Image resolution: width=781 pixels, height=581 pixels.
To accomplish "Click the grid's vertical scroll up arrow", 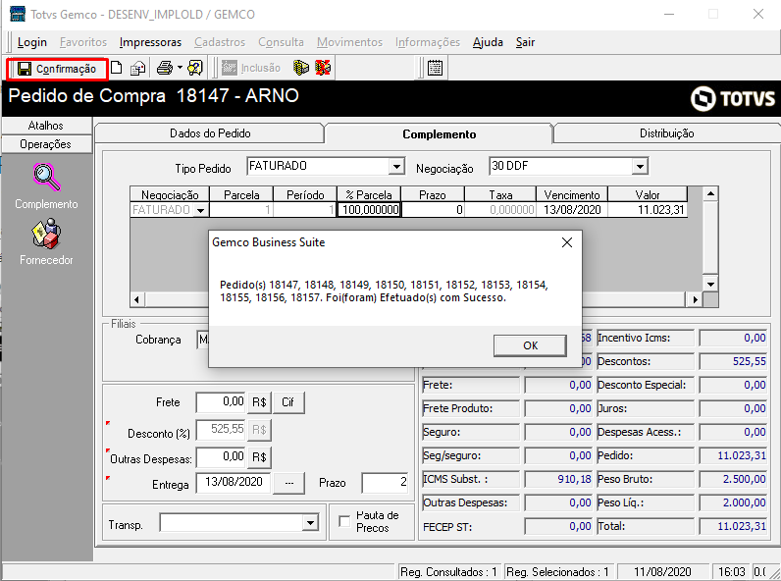I will [x=710, y=193].
